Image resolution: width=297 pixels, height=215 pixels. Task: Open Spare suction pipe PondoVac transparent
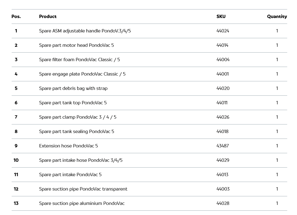pos(83,189)
